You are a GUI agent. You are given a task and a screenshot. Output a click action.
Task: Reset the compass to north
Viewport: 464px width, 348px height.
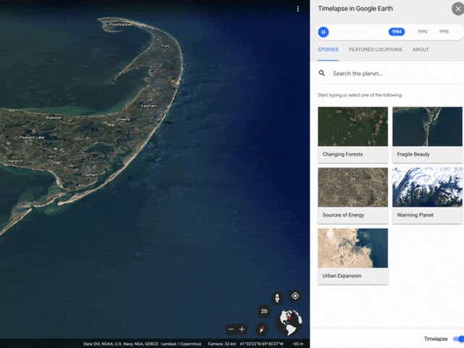coord(262,329)
